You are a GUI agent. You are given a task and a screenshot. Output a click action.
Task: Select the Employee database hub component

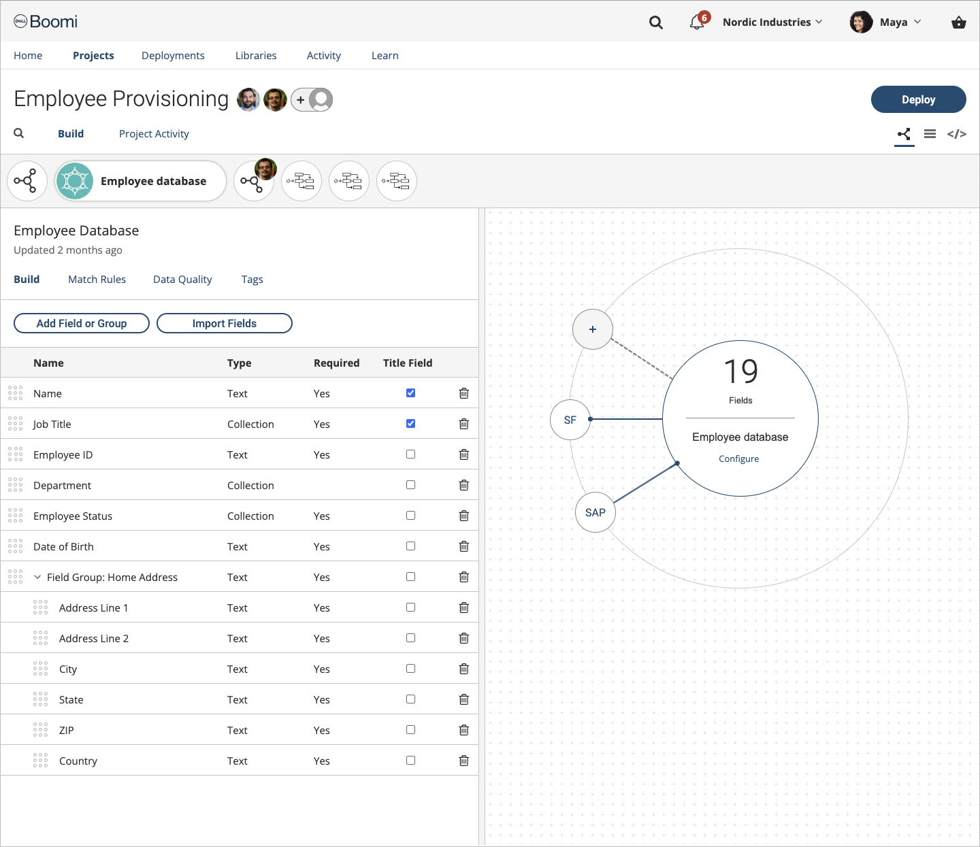click(x=141, y=181)
